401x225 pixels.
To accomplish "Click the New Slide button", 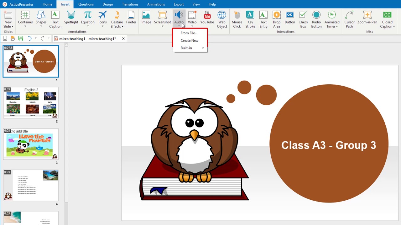I will pyautogui.click(x=8, y=19).
